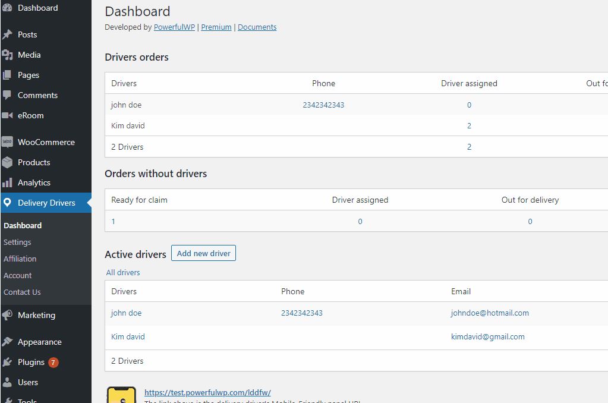Click Kim david name in Drivers orders table

point(128,125)
